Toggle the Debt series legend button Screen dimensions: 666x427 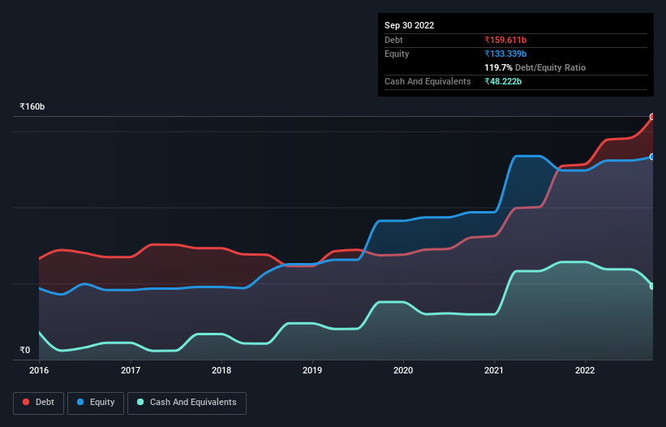pyautogui.click(x=39, y=403)
